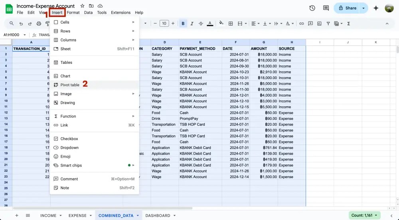Open the comments panel icon

326,8
